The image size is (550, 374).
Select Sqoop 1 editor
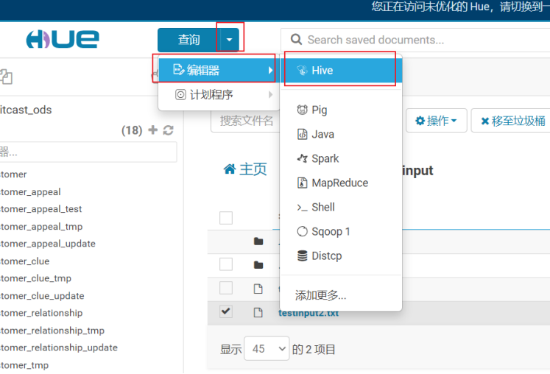tap(341, 232)
